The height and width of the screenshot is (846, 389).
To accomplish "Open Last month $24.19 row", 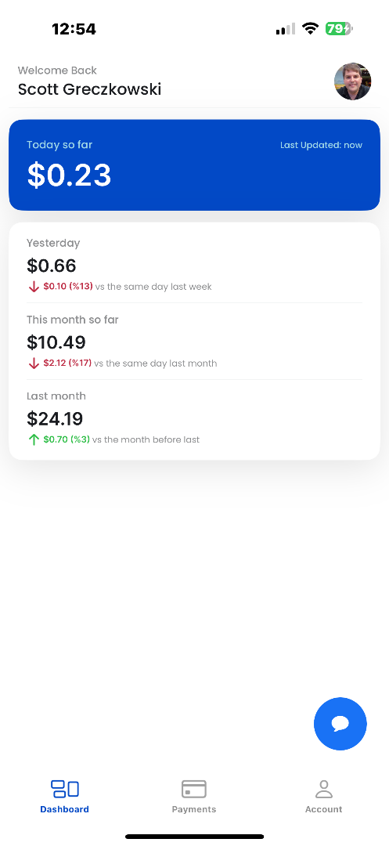I will pos(194,418).
